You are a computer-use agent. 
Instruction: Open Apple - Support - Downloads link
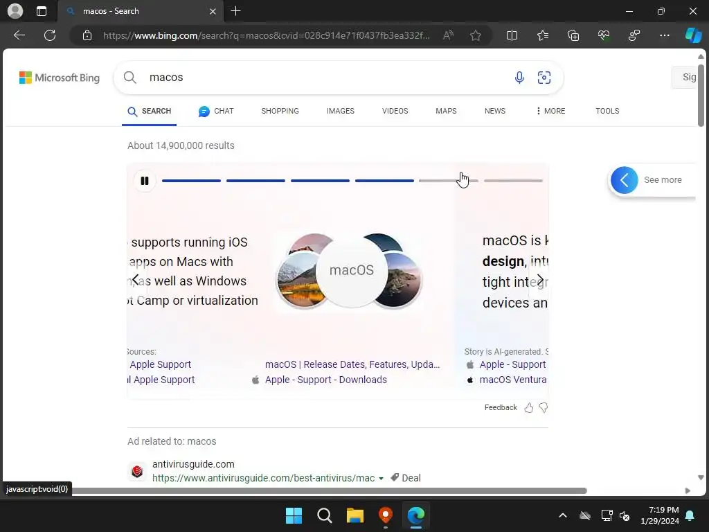click(x=326, y=380)
